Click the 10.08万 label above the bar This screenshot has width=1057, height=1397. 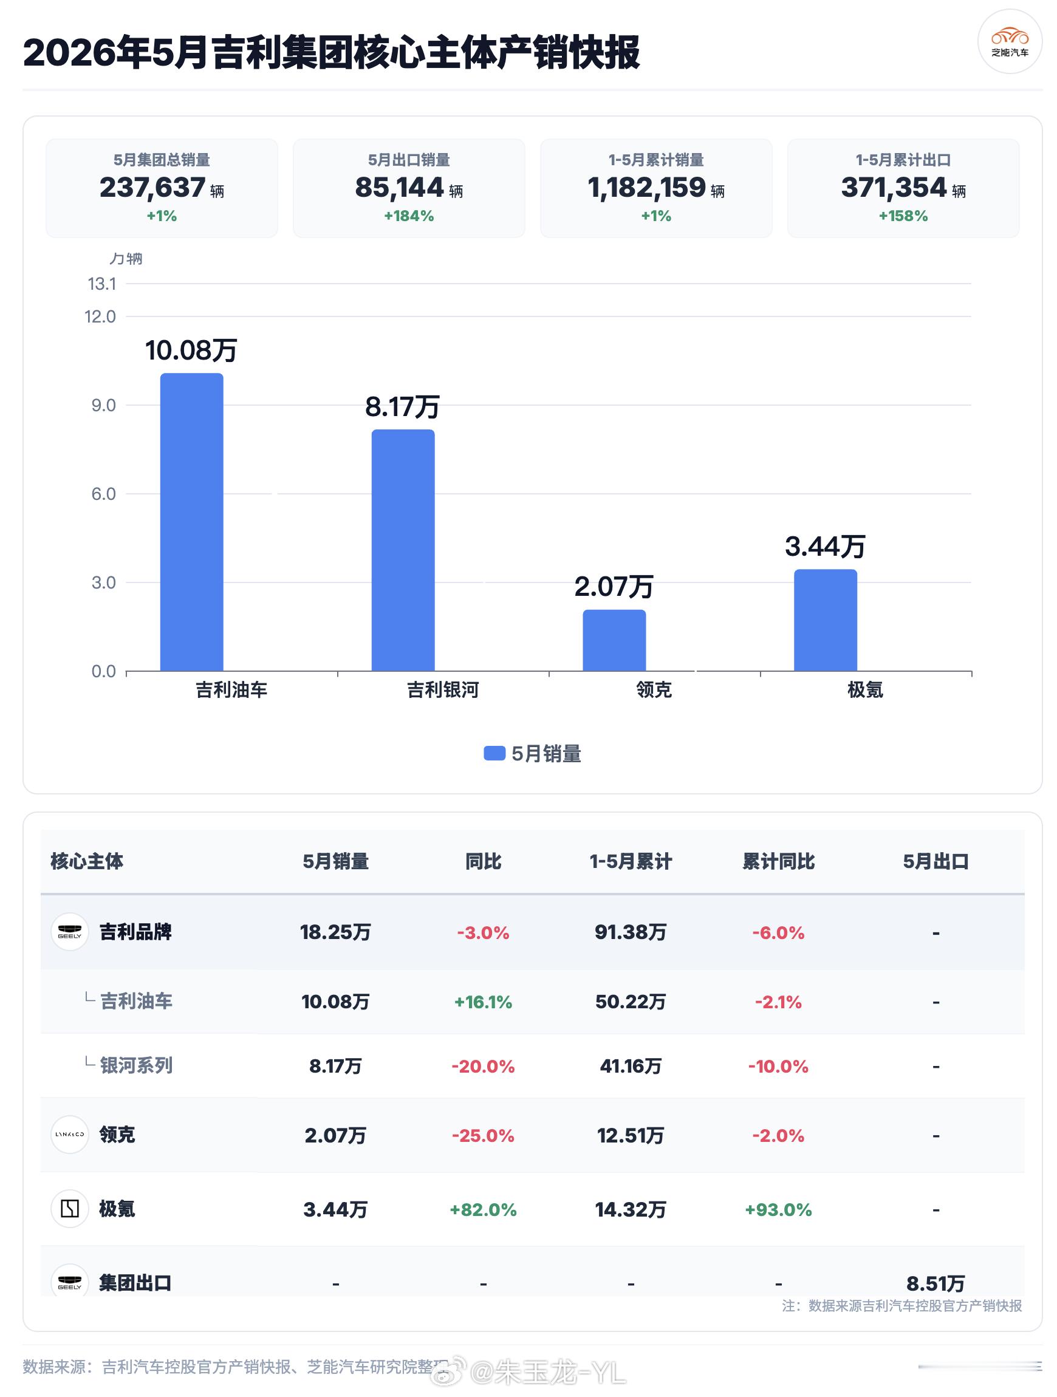191,350
